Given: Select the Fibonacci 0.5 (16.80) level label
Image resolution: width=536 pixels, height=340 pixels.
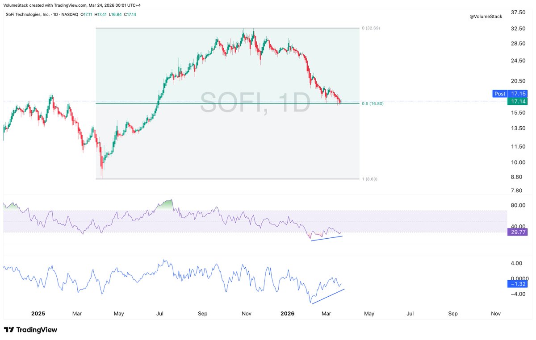Looking at the screenshot, I should 373,104.
